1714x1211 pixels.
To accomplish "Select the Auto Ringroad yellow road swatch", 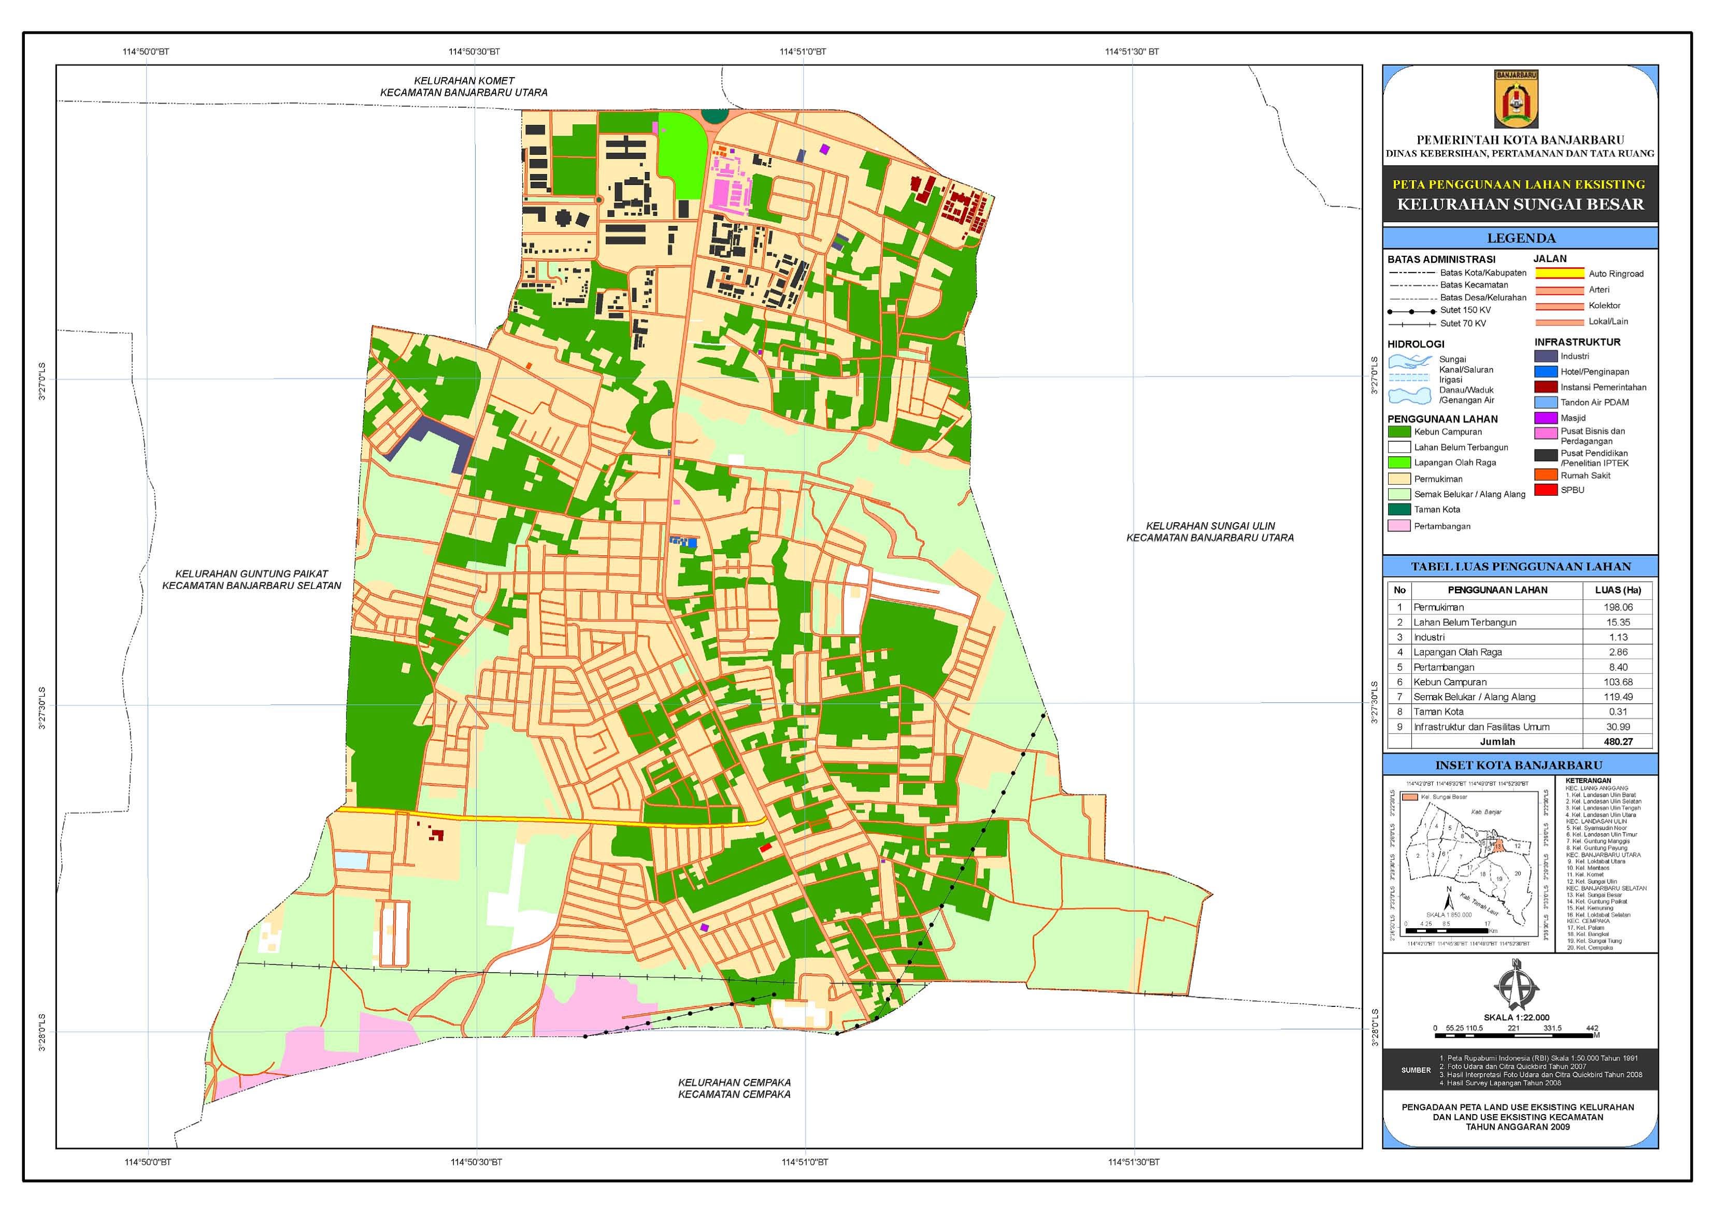I will [1560, 273].
